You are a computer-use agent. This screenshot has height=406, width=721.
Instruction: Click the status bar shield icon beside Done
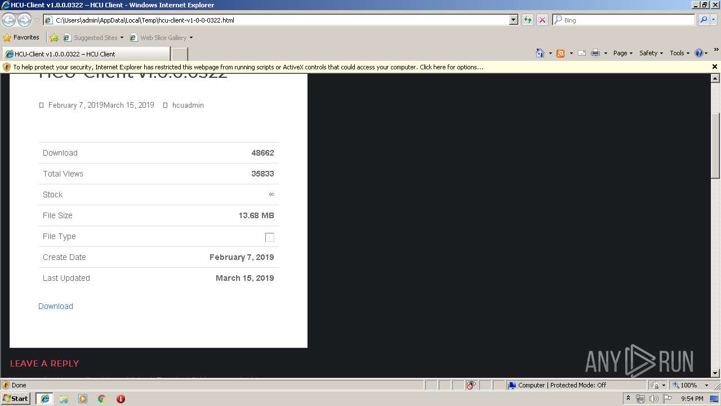point(6,385)
